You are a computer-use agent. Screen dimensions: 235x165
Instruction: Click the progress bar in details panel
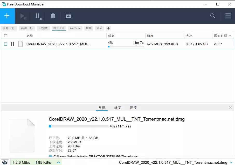point(79,126)
